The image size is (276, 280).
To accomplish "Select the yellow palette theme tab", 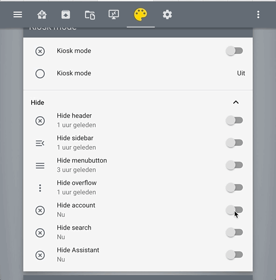I will tap(141, 14).
